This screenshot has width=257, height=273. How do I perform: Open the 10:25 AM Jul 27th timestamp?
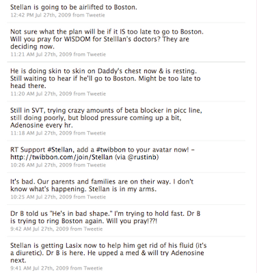(x=41, y=197)
